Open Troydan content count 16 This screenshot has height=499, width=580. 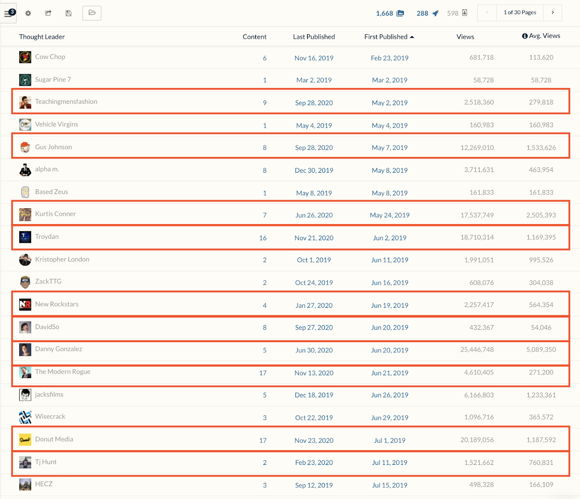[263, 238]
